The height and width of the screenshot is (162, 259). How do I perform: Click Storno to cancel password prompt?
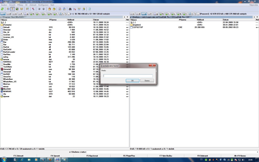click(x=147, y=81)
